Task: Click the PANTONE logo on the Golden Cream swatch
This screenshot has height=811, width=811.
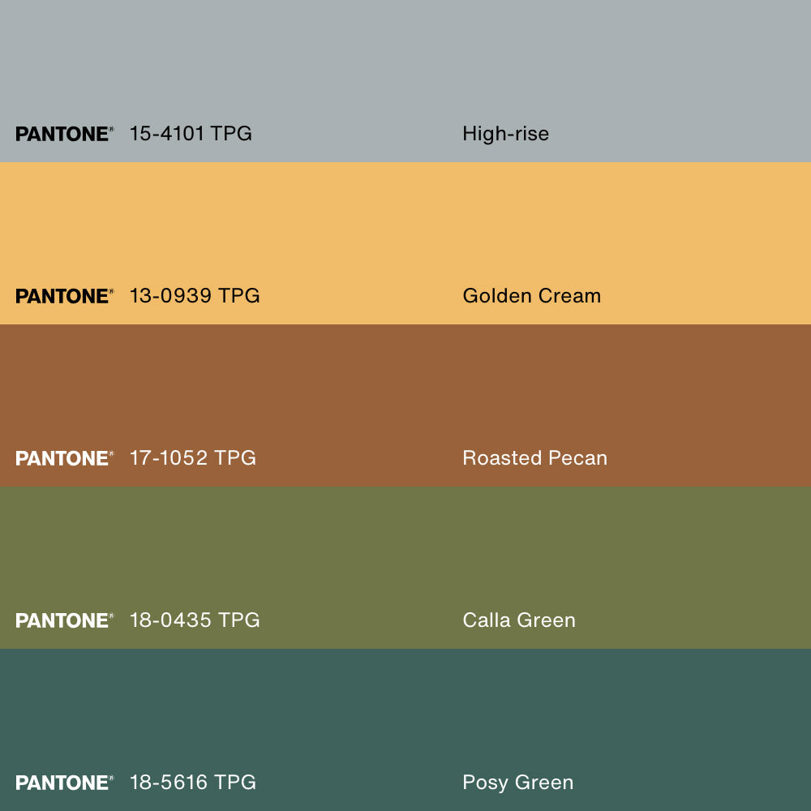Action: [x=64, y=296]
